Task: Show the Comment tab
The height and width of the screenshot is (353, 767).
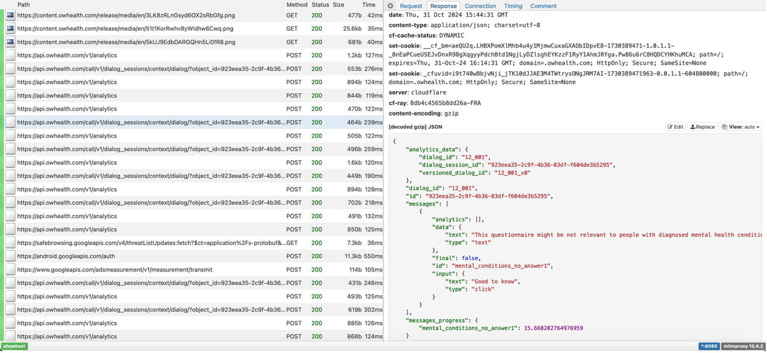Action: pyautogui.click(x=543, y=6)
